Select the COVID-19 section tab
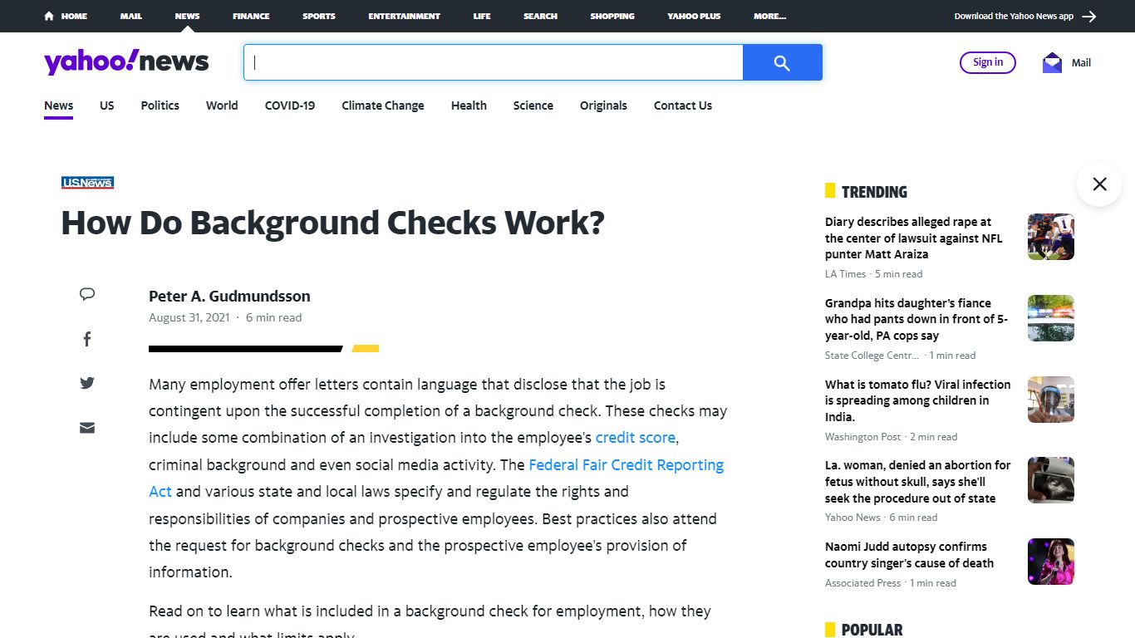The height and width of the screenshot is (638, 1135). click(290, 106)
